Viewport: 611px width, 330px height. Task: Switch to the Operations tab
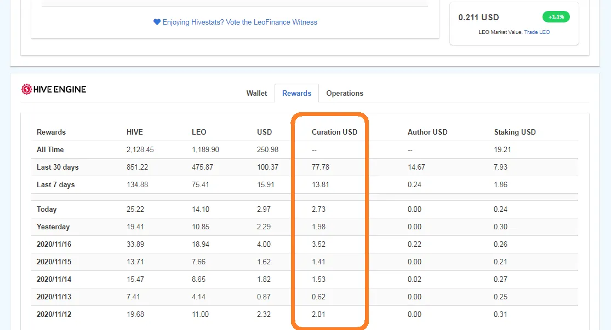click(345, 94)
